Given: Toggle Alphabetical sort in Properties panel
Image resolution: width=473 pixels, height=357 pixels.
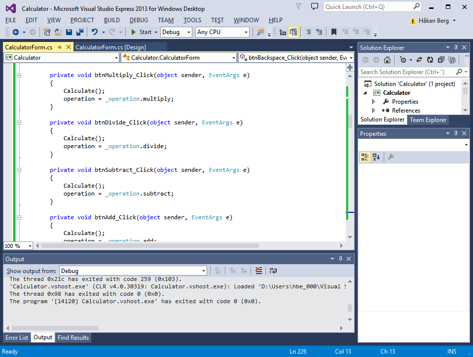Looking at the screenshot, I should tap(376, 157).
